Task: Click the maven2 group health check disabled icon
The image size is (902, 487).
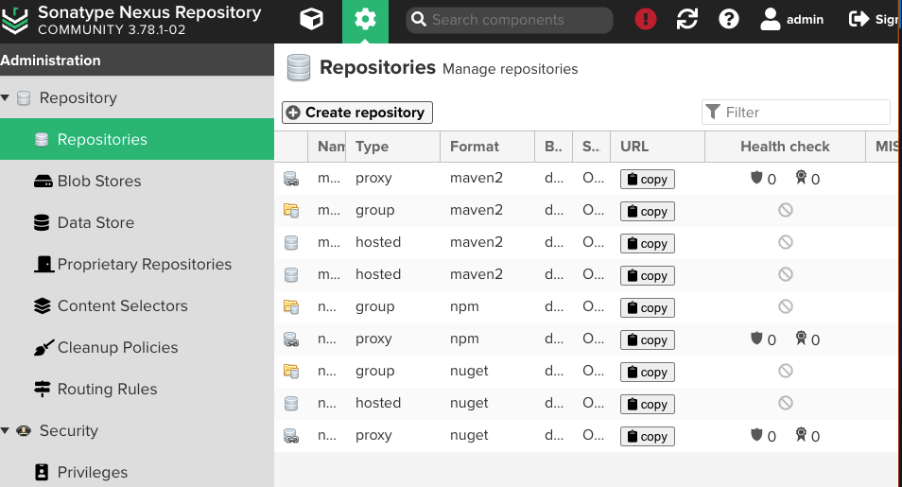Action: click(x=785, y=210)
